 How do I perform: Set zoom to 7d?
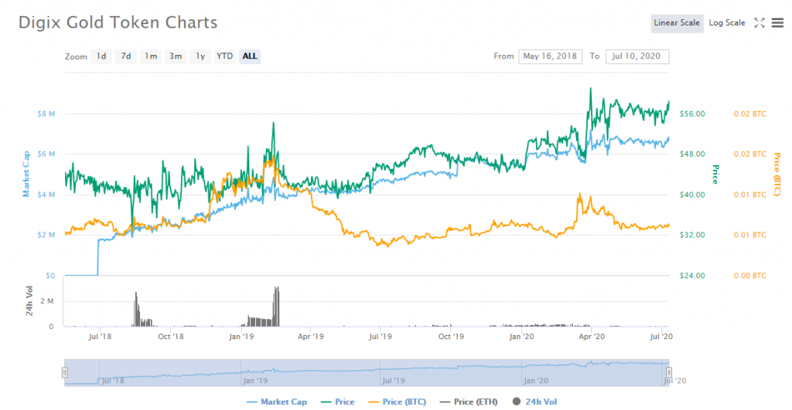pyautogui.click(x=126, y=56)
